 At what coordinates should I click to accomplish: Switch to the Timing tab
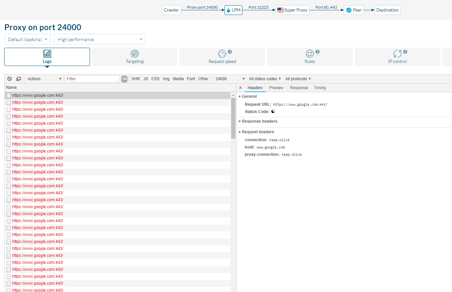320,88
